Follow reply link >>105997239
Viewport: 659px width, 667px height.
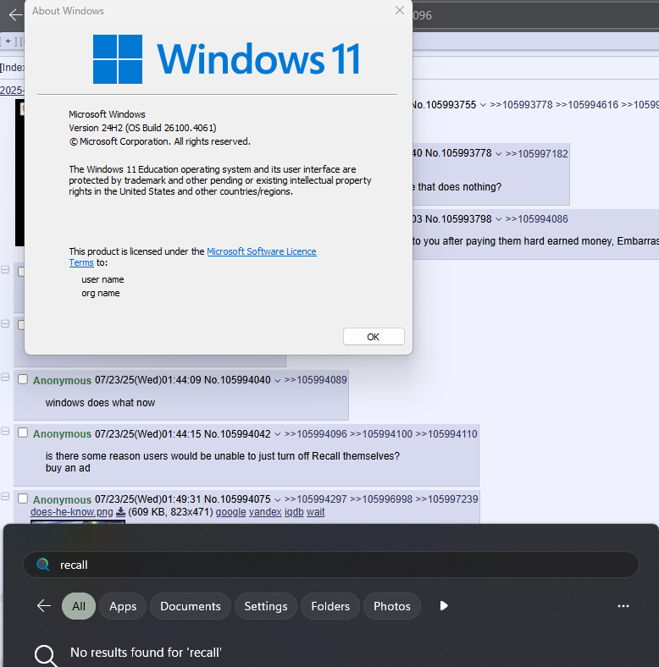click(446, 499)
